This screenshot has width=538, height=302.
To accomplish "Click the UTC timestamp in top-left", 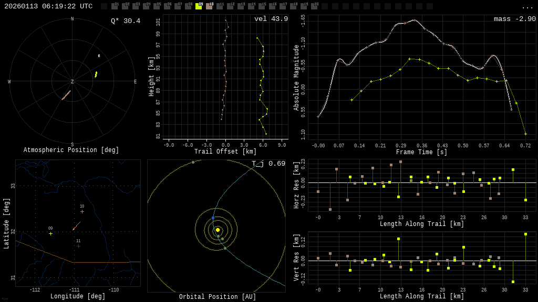I will point(48,6).
